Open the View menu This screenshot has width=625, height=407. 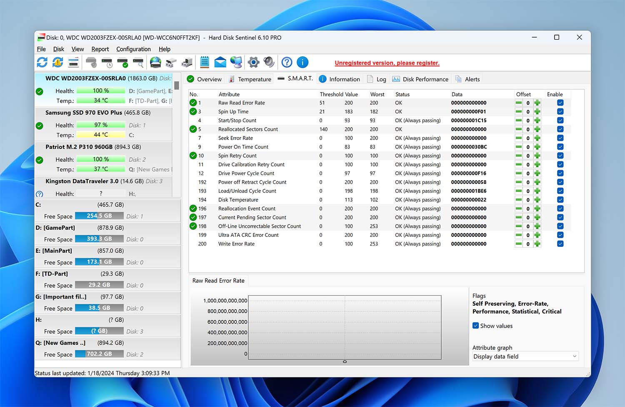pos(77,49)
